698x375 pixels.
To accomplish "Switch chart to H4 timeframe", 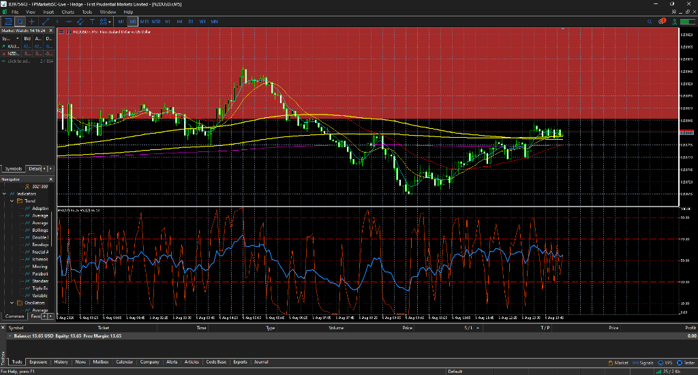I will [179, 21].
